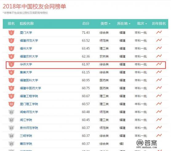Select the score 71.43 cell

click(86, 33)
